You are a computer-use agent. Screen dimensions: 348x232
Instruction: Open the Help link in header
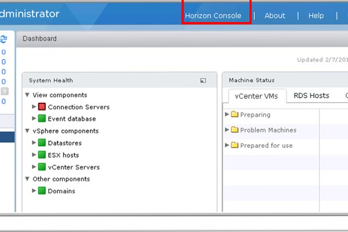[x=316, y=16]
